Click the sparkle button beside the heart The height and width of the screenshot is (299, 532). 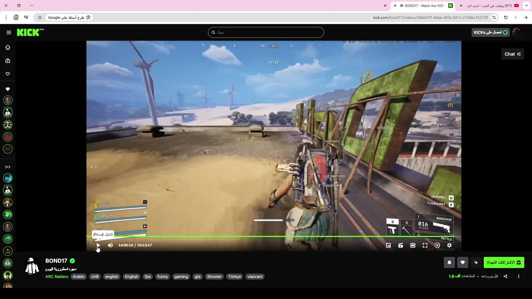pyautogui.click(x=476, y=262)
